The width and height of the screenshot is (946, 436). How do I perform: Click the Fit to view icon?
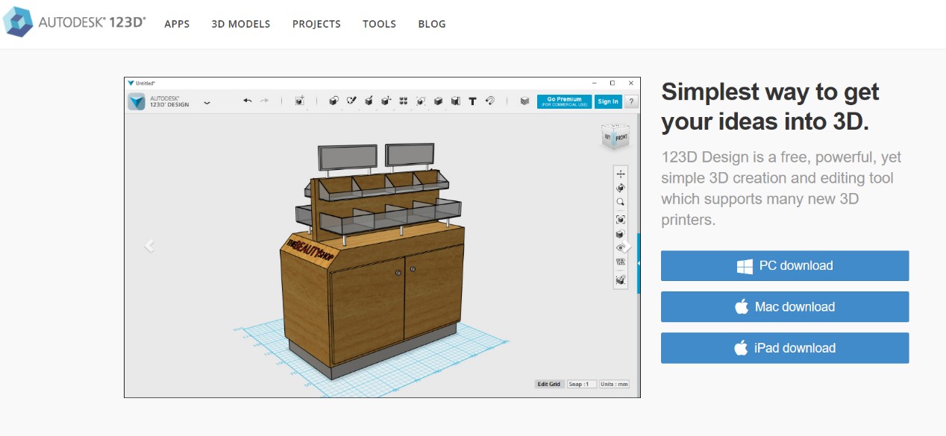click(620, 219)
